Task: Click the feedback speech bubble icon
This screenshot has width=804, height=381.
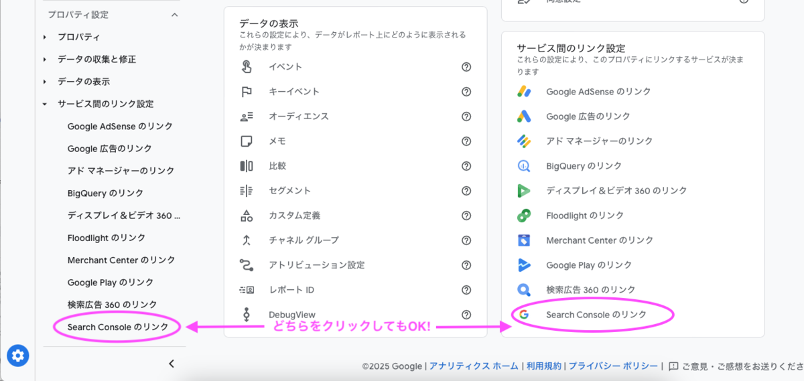Action: coord(673,366)
